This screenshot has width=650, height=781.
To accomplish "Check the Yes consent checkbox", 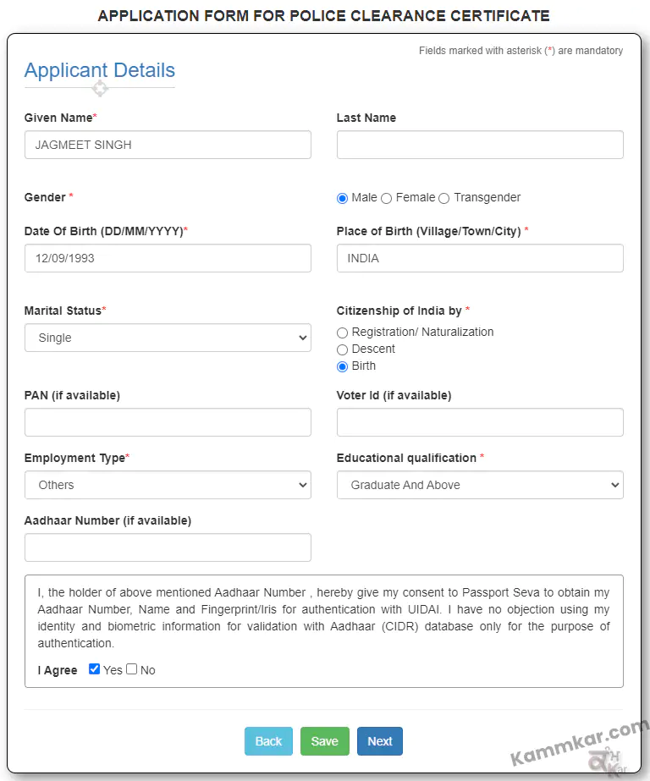I will point(94,669).
